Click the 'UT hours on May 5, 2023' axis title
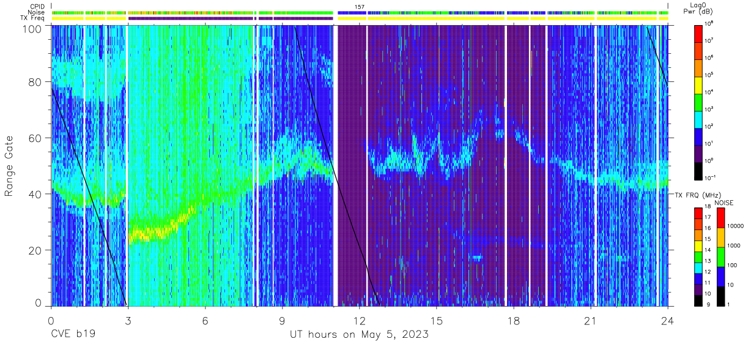Viewport: 751px width, 347px height. pyautogui.click(x=359, y=335)
